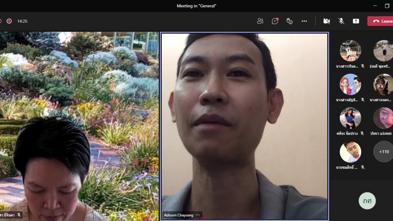Click muted mic icon beside ศศิธร ชิดปราง
Image resolution: width=393 pixels, height=221 pixels.
362,133
